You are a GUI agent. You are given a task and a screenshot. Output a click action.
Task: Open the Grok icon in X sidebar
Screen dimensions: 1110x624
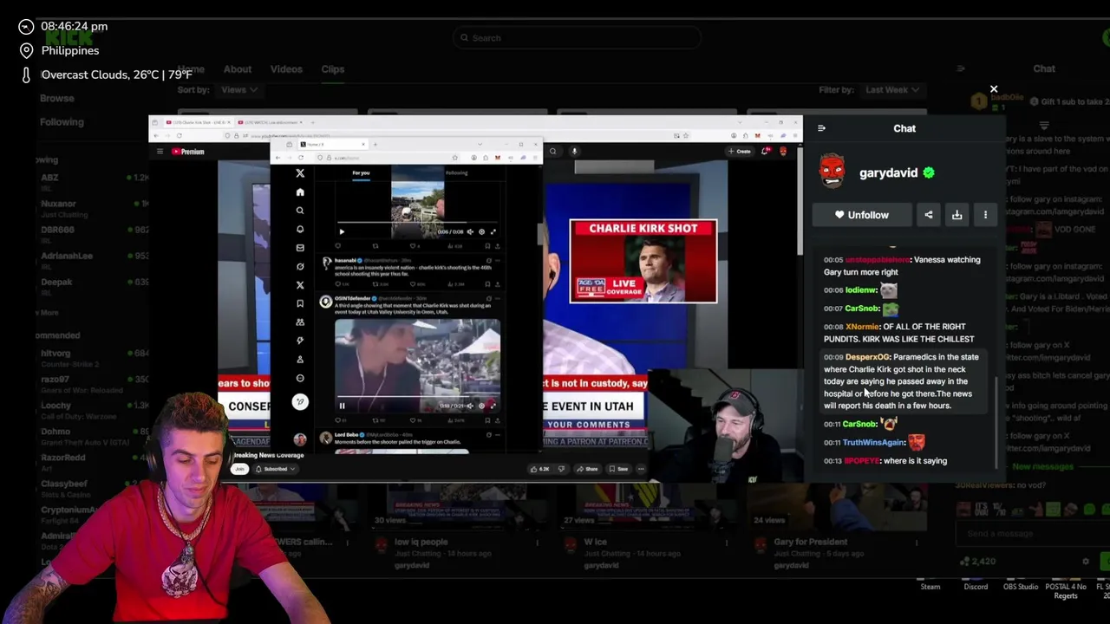[300, 266]
